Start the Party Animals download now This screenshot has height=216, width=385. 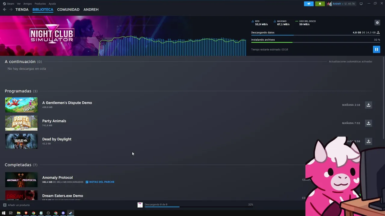[x=368, y=123]
